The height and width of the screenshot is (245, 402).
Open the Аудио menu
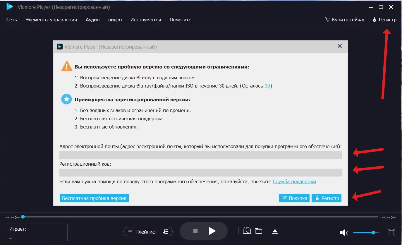coord(92,20)
